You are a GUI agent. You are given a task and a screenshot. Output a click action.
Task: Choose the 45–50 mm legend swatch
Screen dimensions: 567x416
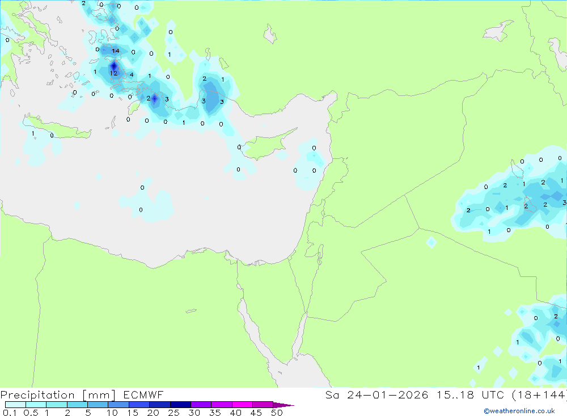point(263,405)
